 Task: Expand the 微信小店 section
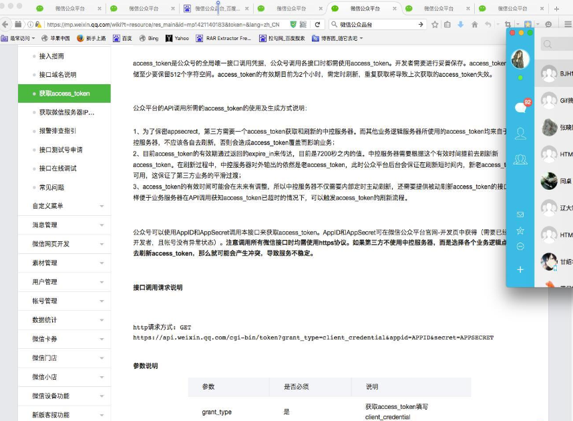64,377
